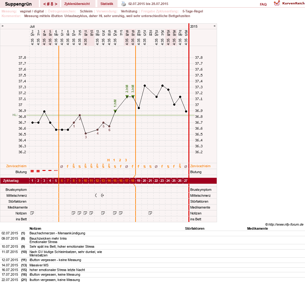Click the Mittelschmerz symbol on cycle day 13

click(x=102, y=195)
